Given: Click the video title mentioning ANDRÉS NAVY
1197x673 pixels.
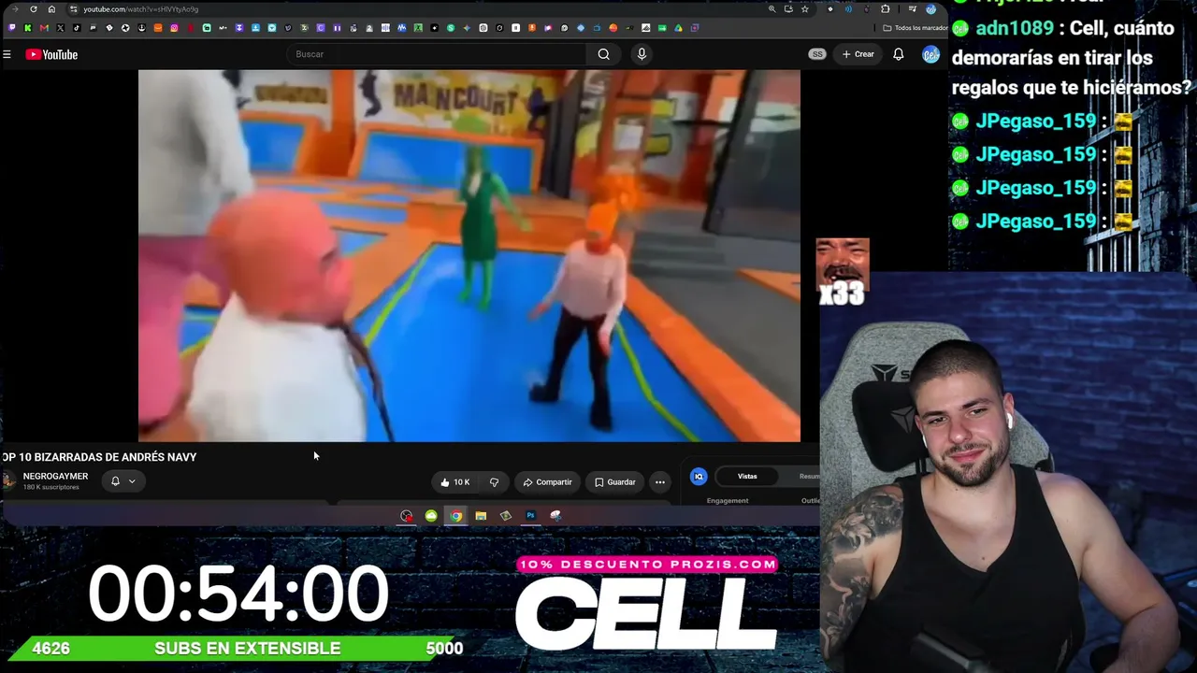Looking at the screenshot, I should [x=99, y=457].
